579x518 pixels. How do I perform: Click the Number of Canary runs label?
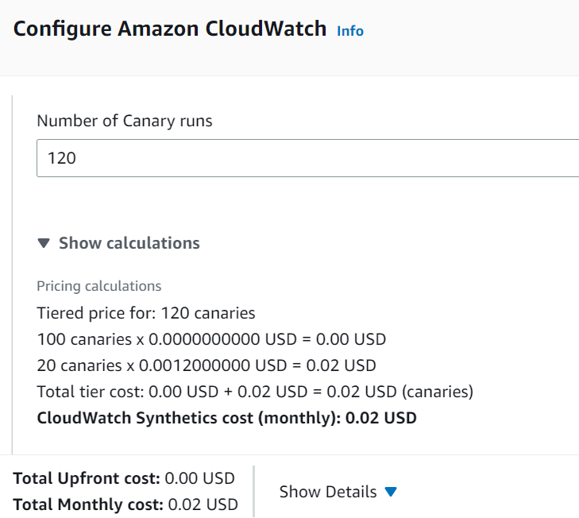pos(125,122)
